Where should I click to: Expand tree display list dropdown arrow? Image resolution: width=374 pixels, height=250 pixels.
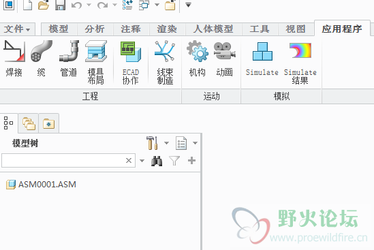click(x=195, y=143)
